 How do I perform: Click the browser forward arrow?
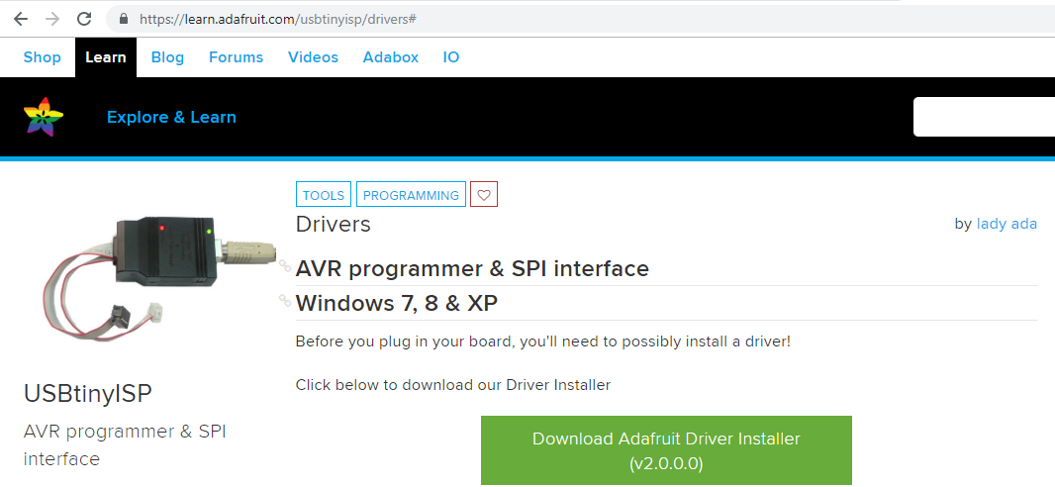pos(51,19)
